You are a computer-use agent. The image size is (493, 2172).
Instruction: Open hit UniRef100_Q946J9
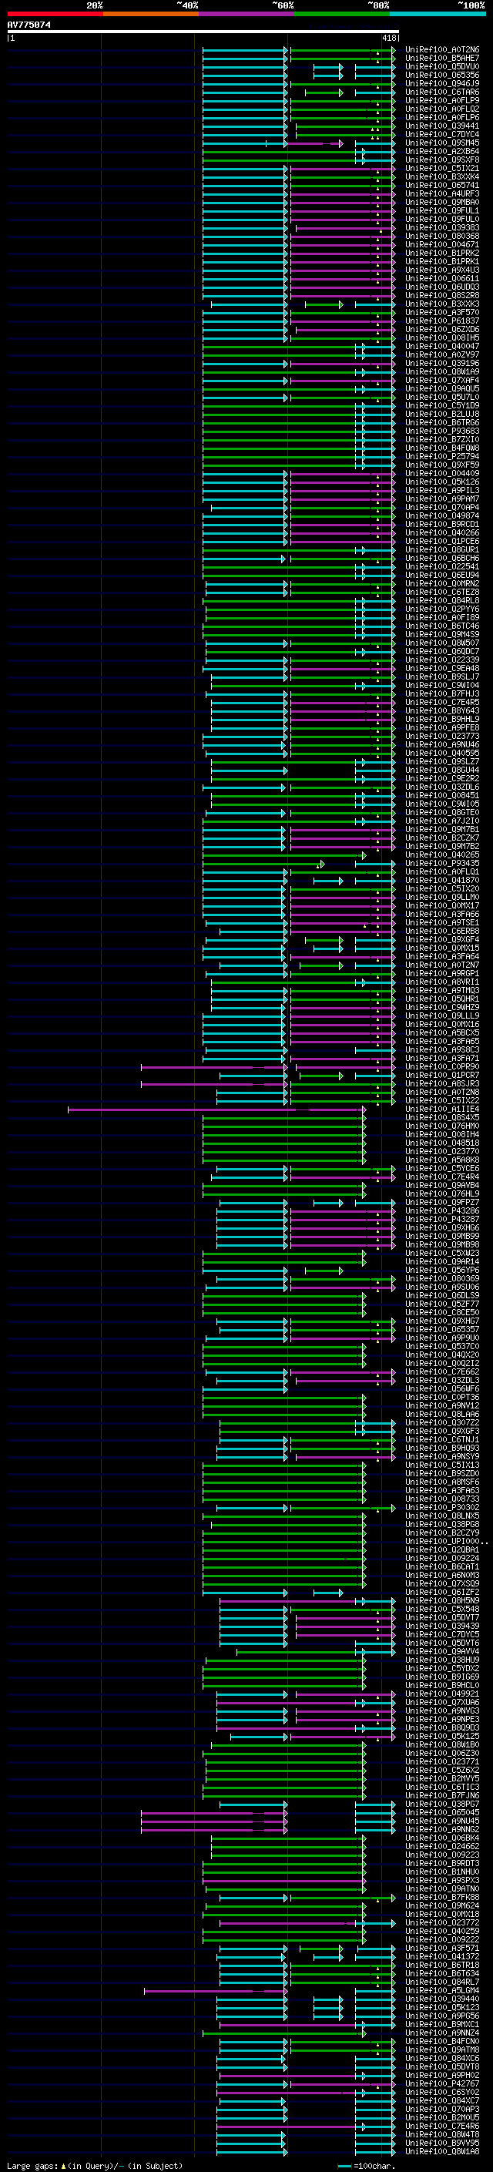tap(442, 83)
